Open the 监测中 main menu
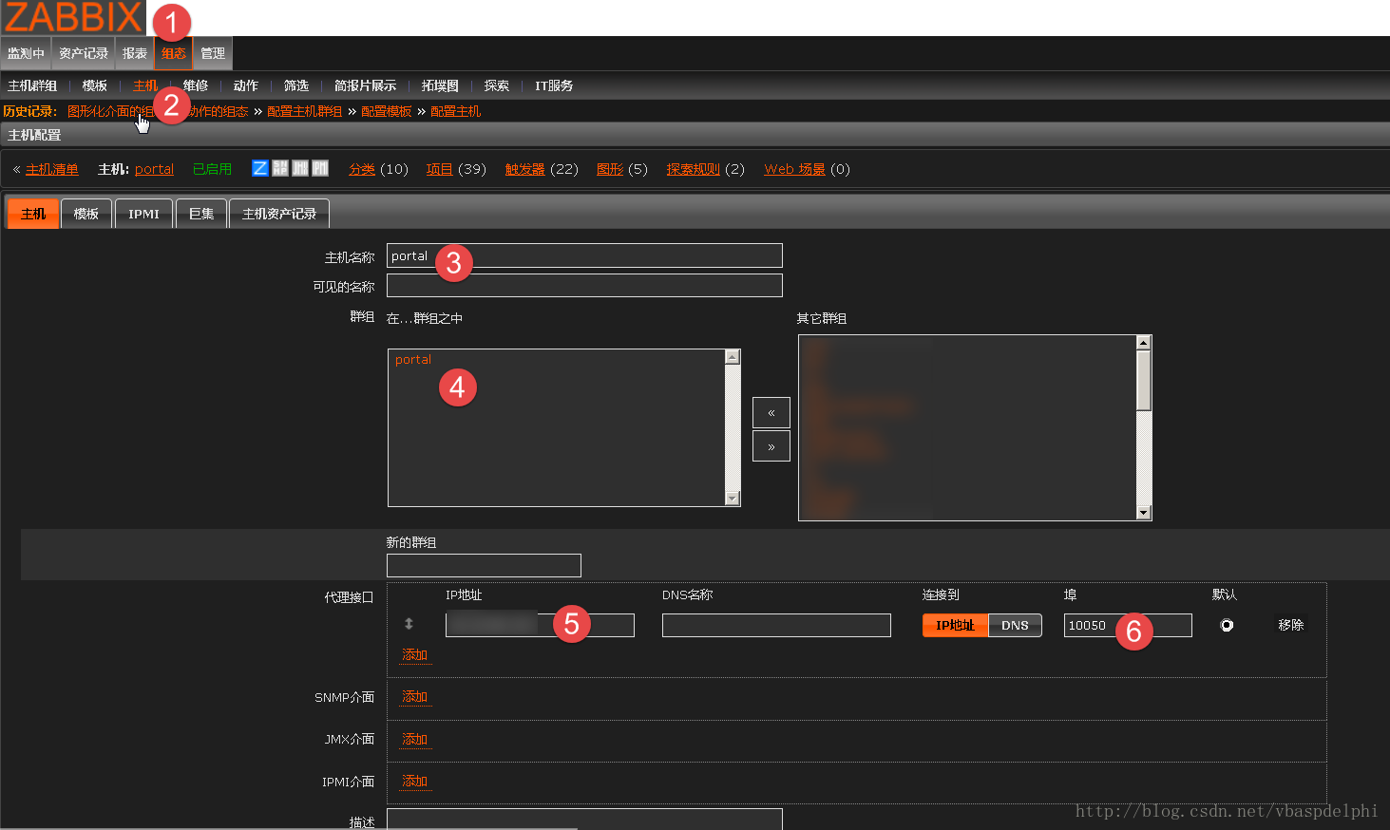Screen dimensions: 1390x830 pyautogui.click(x=26, y=53)
